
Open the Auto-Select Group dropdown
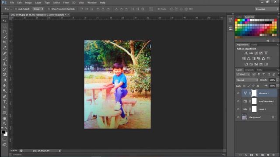tap(38, 9)
